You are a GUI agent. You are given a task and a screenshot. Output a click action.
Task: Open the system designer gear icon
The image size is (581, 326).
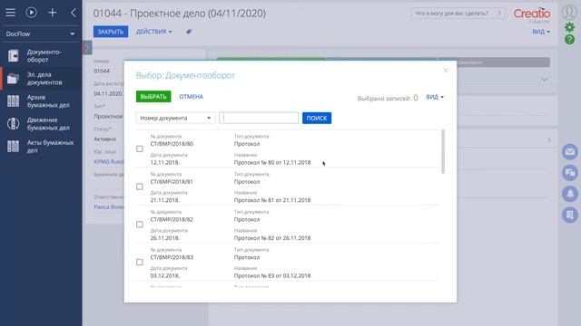[x=569, y=27]
